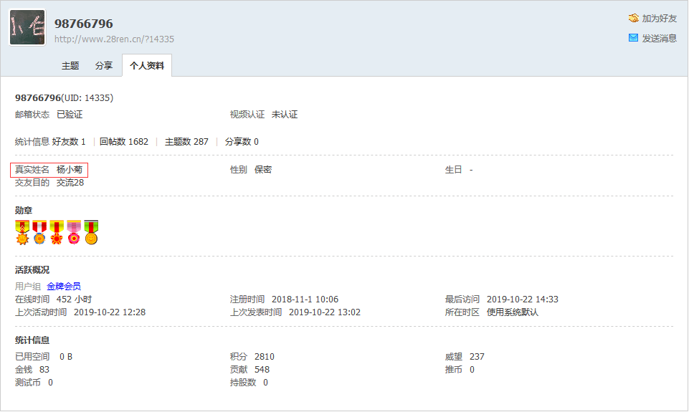This screenshot has height=412, width=689.
Task: Click the 贡献 548 value
Action: (262, 370)
